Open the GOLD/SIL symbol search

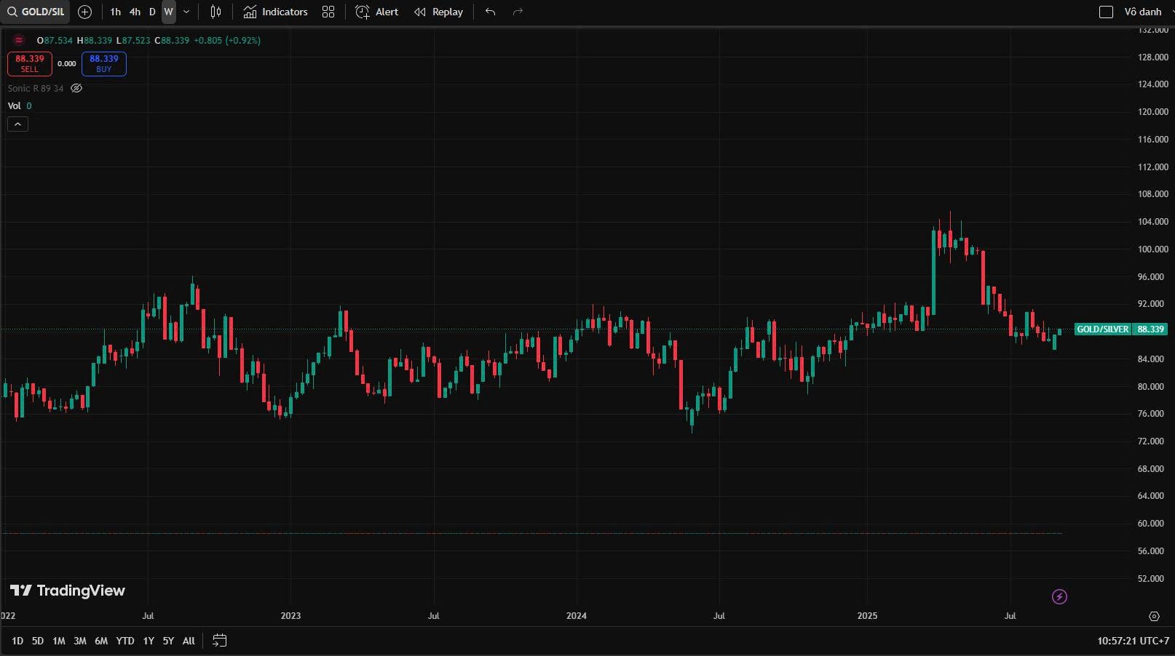coord(36,12)
